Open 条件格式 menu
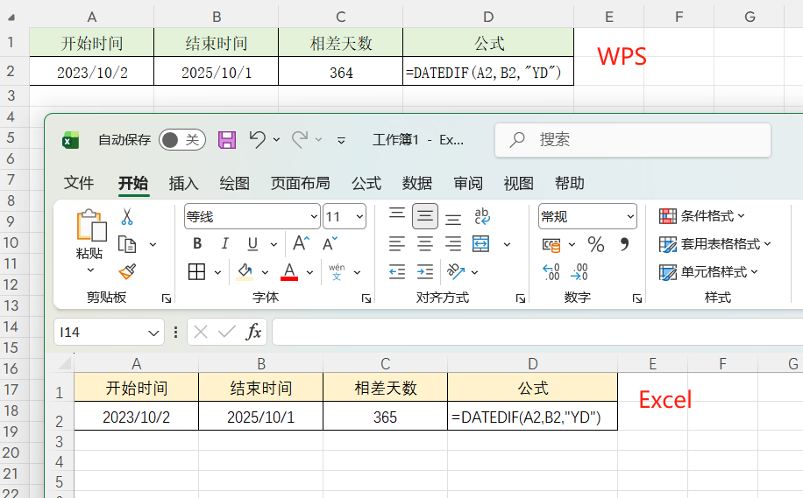The width and height of the screenshot is (803, 498). point(701,216)
